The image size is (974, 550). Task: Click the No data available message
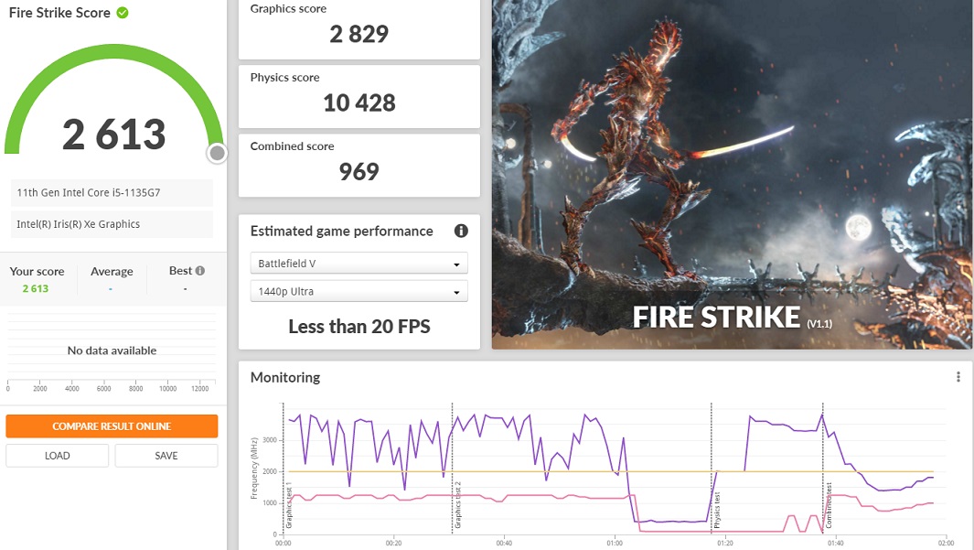coord(112,350)
